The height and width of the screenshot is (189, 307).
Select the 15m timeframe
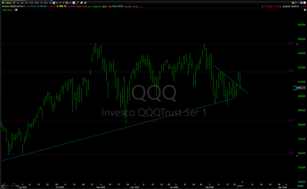tap(31, 3)
